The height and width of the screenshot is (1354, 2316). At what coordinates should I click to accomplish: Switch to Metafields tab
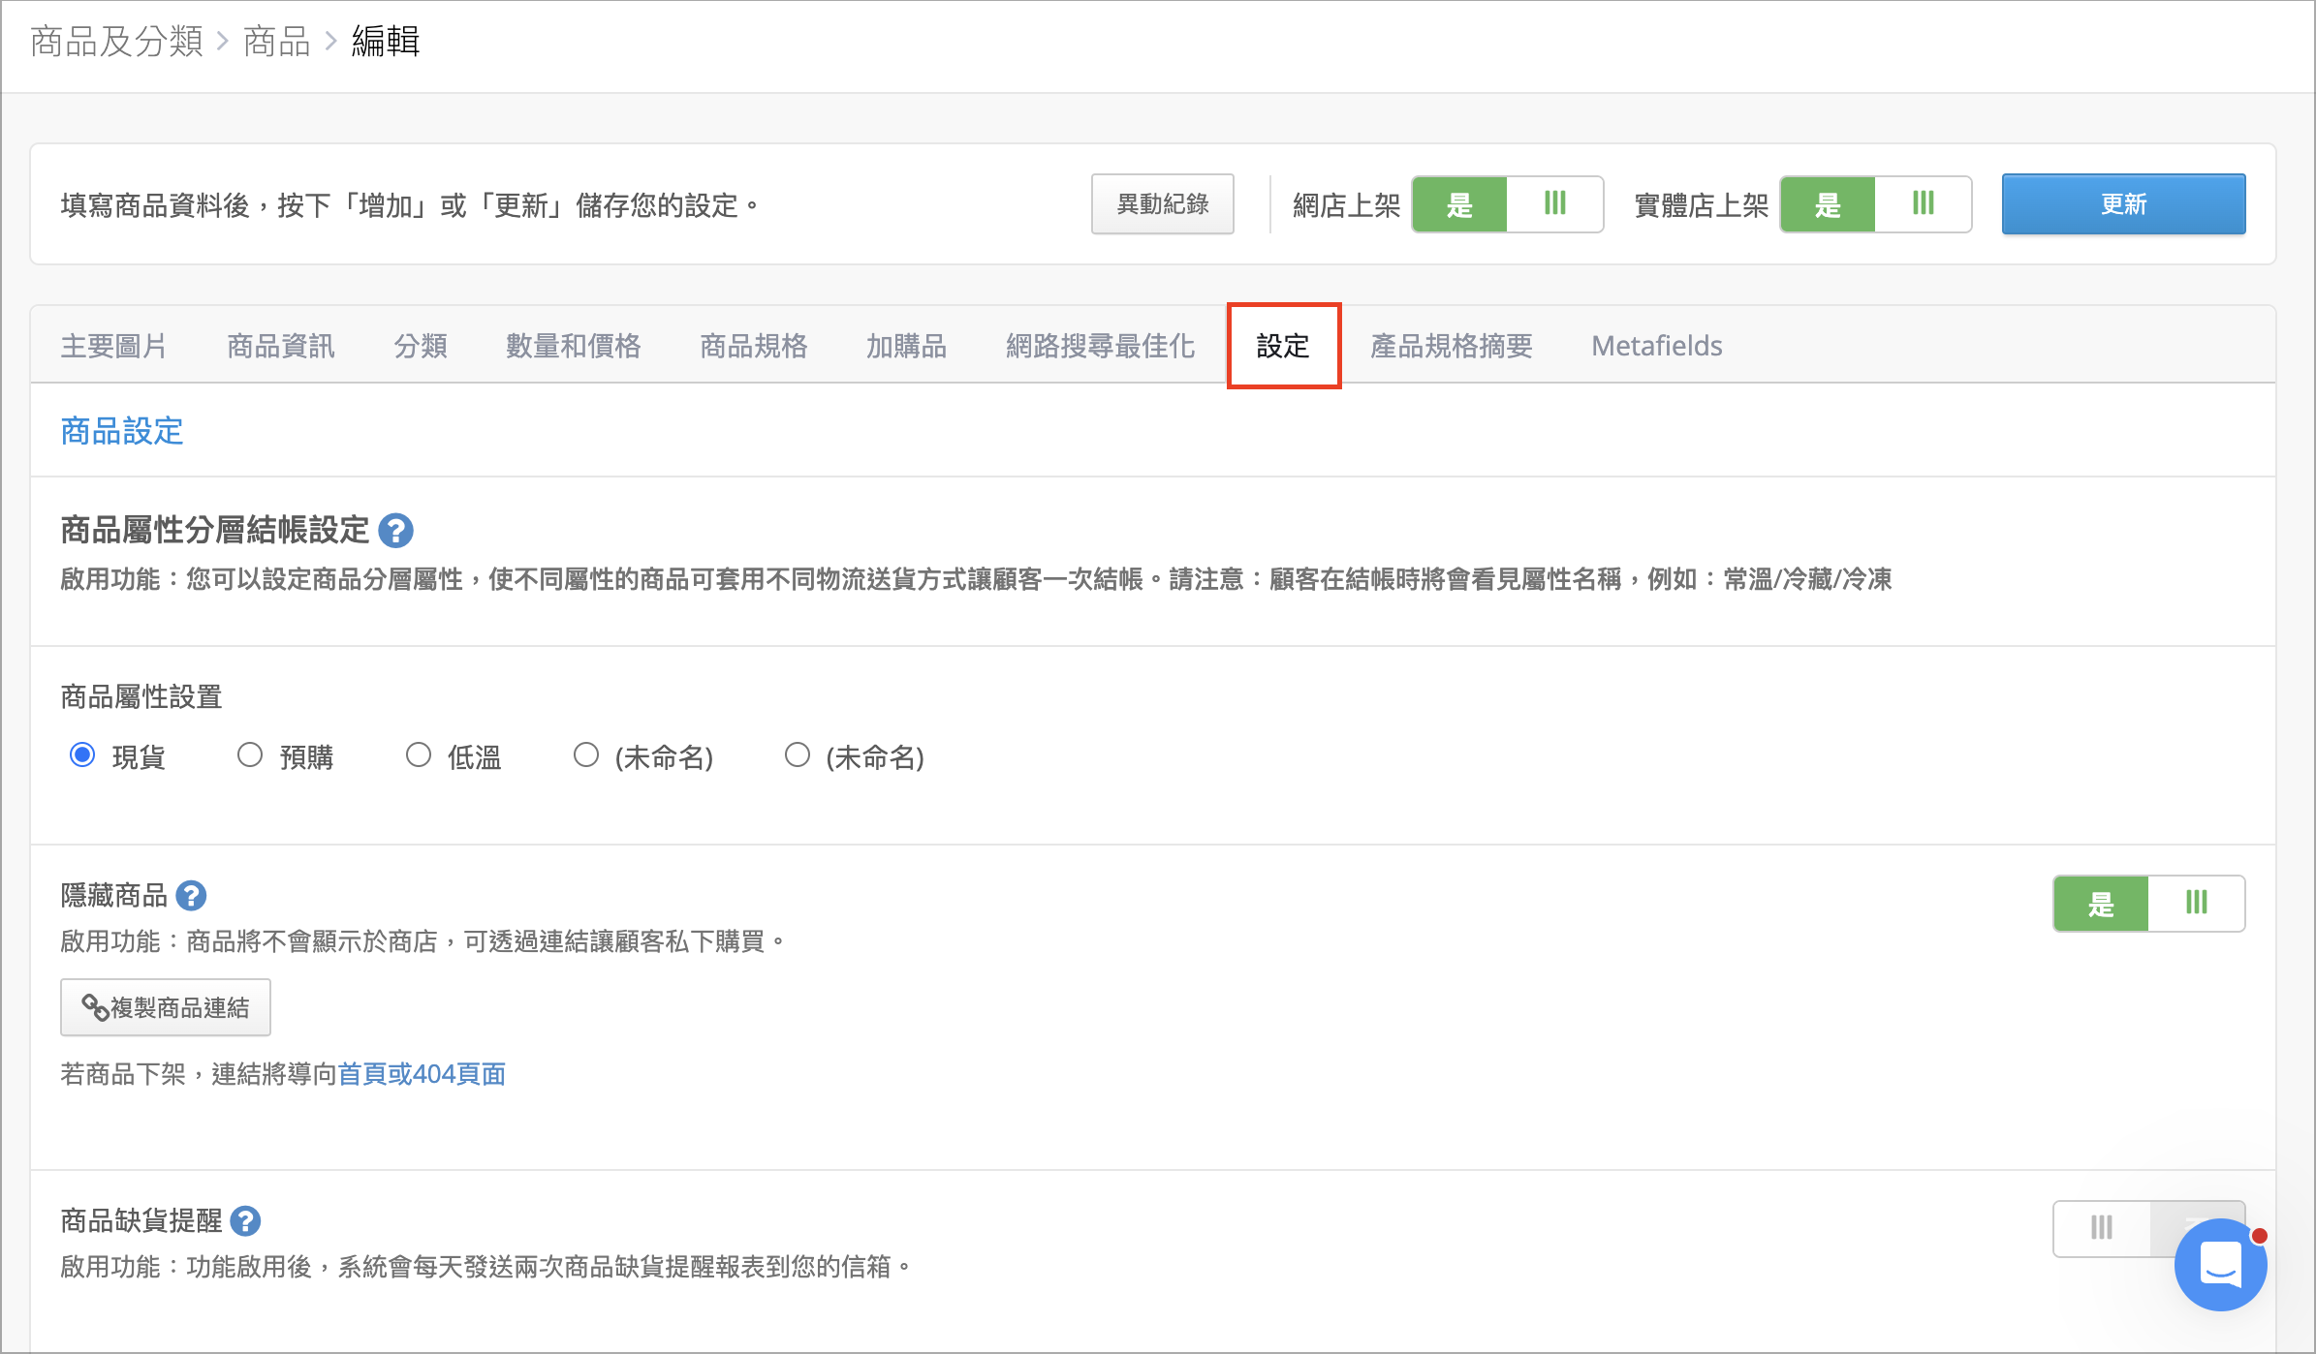(x=1657, y=346)
